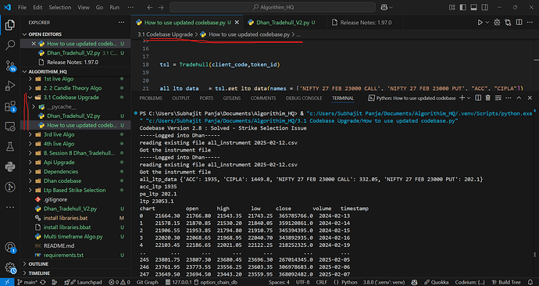This screenshot has height=286, width=539.
Task: Open the Algorithim_HQ command center search box
Action: pyautogui.click(x=273, y=7)
